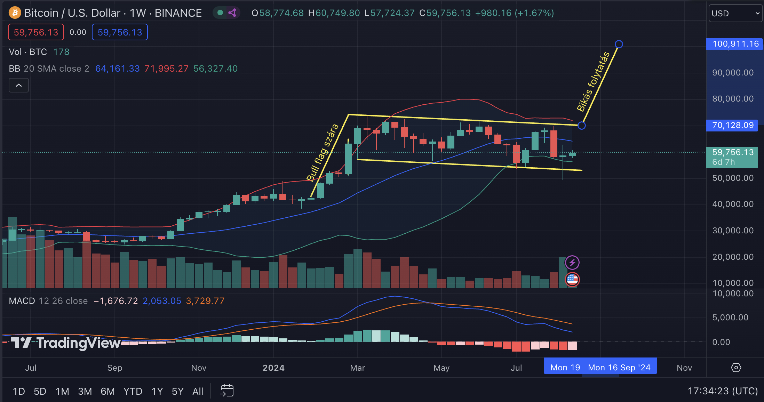Select the YTD time range
Image resolution: width=764 pixels, height=402 pixels.
(x=133, y=391)
